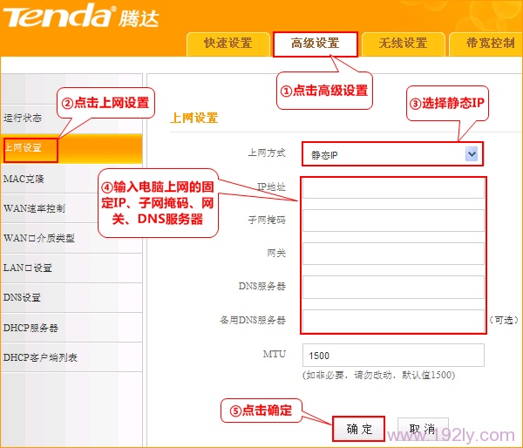
Task: Open the 带宽控制 tab
Action: pos(488,44)
